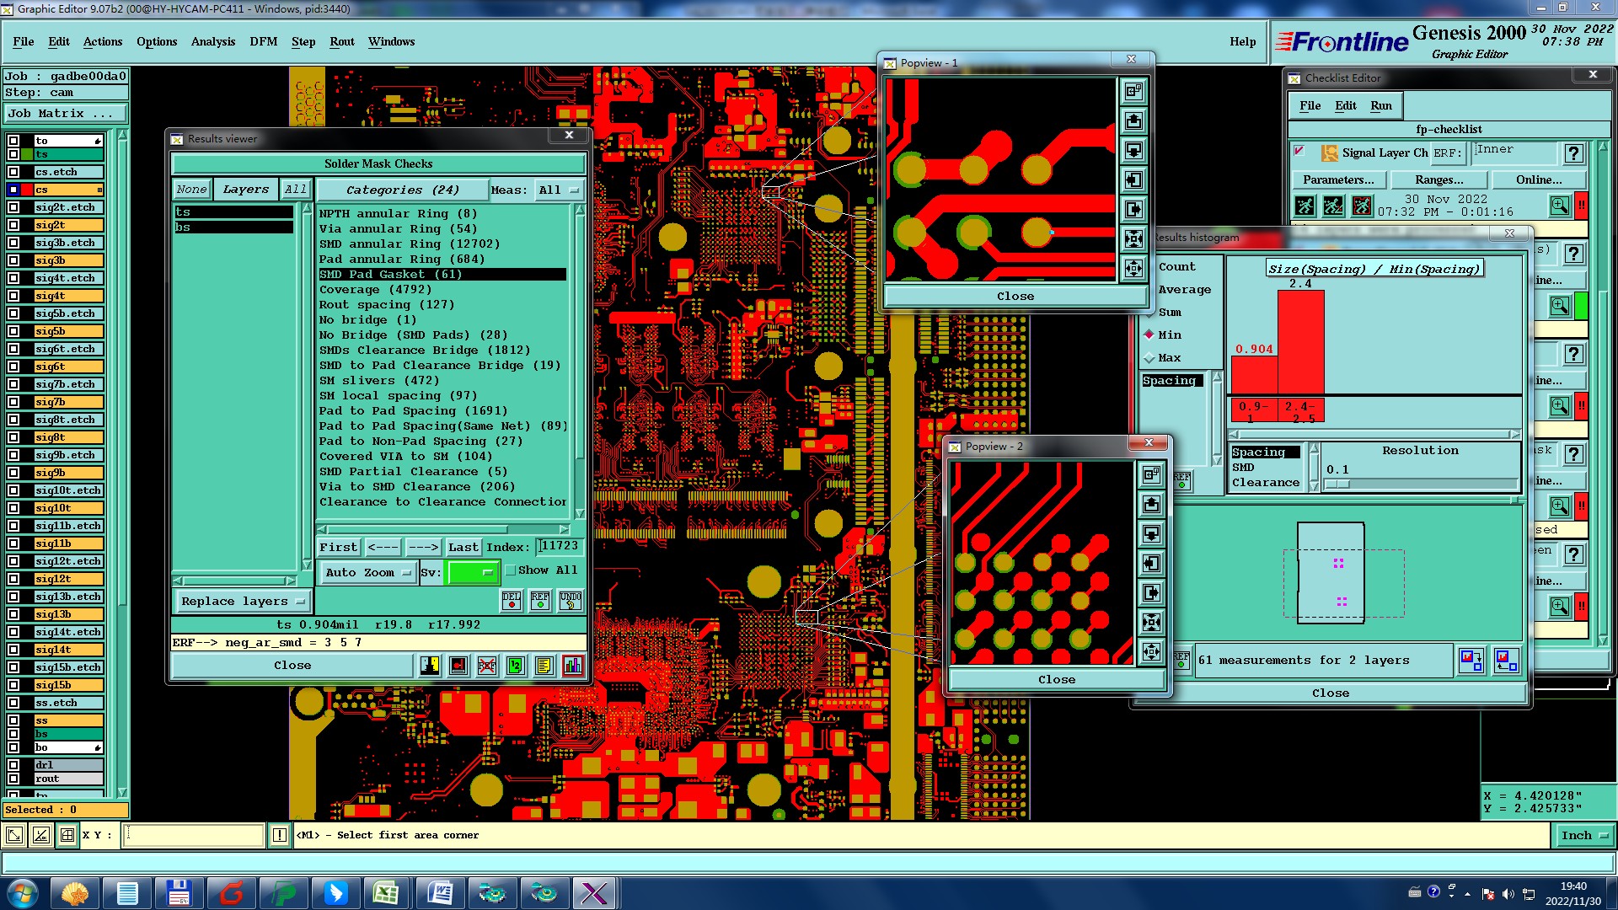Select the Max radio option in histogram
1618x910 pixels.
pos(1149,357)
